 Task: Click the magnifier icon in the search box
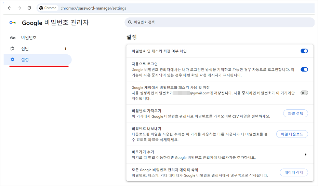pos(130,22)
